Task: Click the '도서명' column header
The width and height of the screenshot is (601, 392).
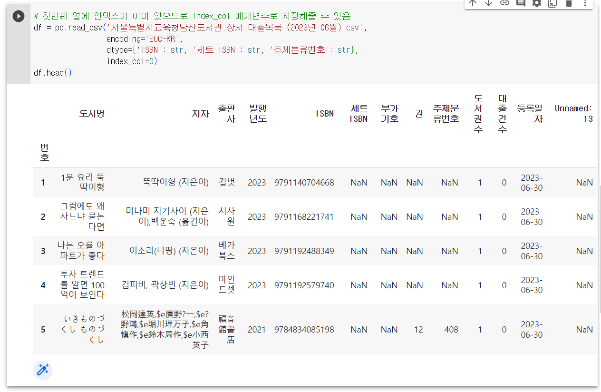Action: tap(92, 113)
